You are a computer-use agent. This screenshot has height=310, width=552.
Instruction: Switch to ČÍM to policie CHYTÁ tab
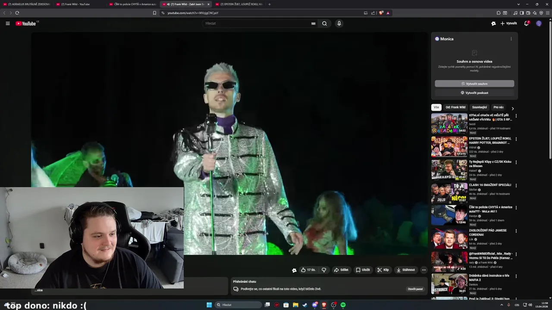click(132, 4)
